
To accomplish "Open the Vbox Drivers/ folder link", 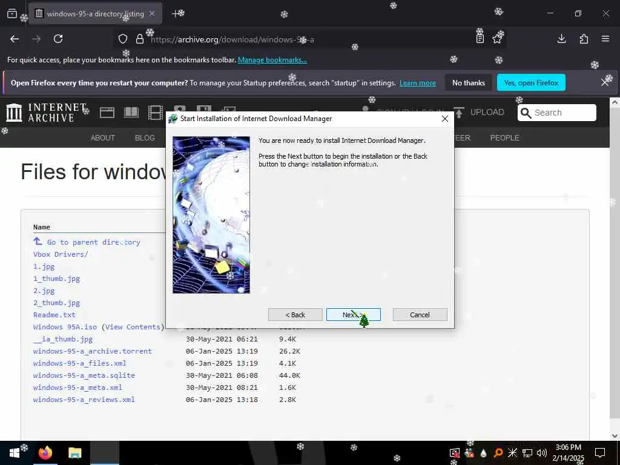I will (x=61, y=254).
